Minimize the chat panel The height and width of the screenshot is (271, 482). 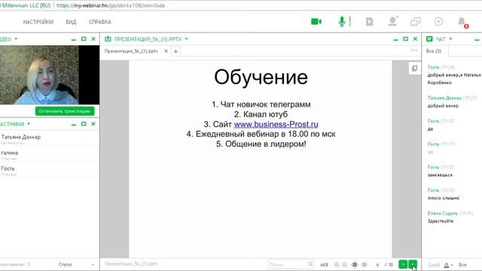coord(477,39)
